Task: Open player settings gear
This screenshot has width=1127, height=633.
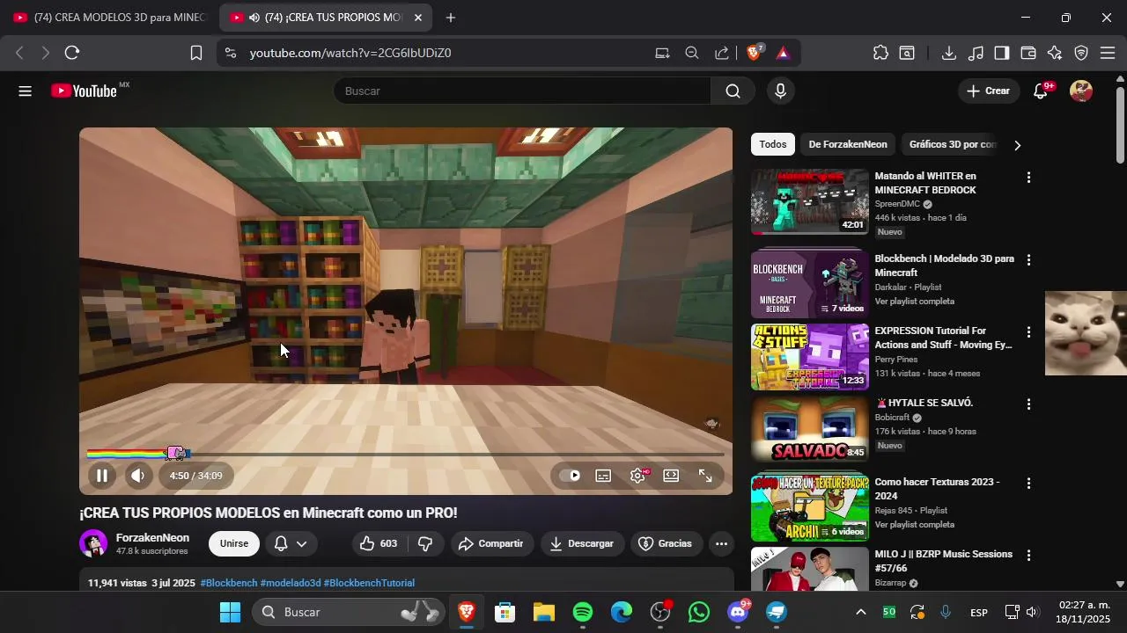Action: (x=638, y=476)
